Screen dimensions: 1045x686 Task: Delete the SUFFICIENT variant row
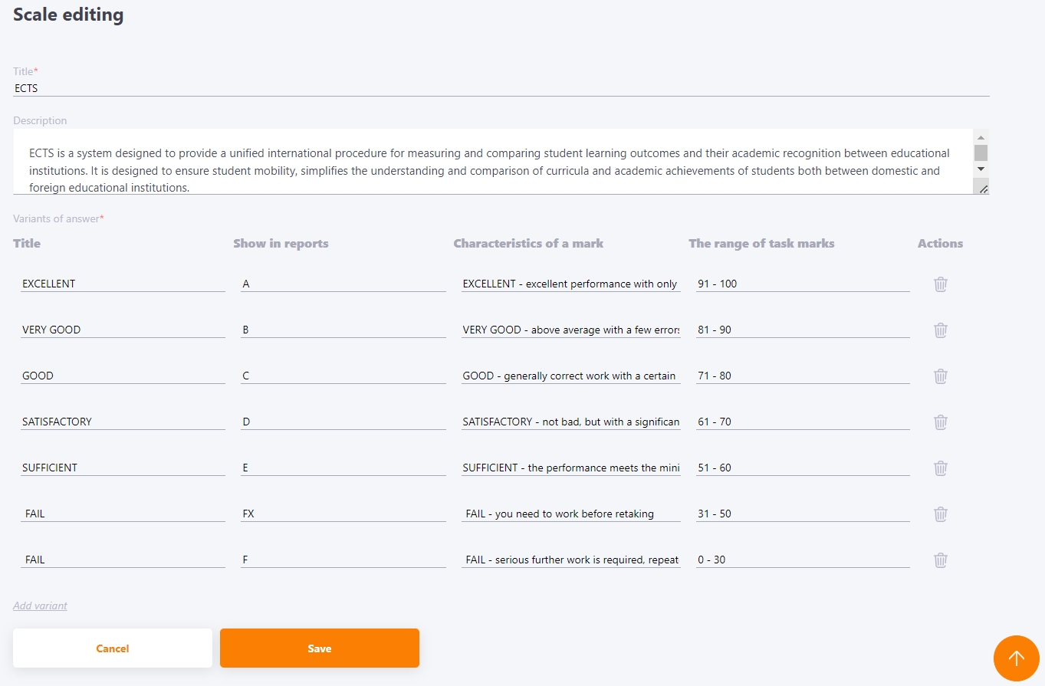pyautogui.click(x=941, y=468)
